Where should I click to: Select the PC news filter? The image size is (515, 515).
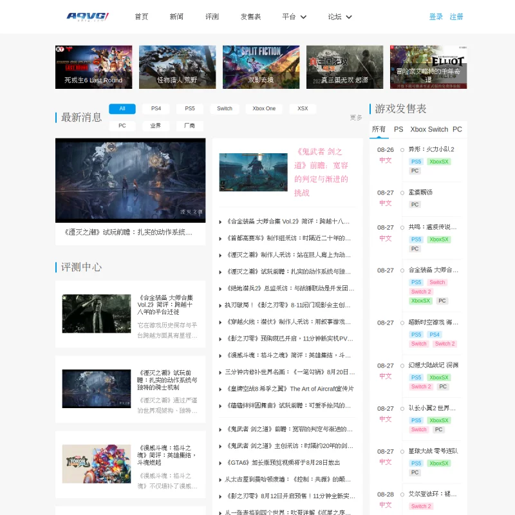[122, 126]
